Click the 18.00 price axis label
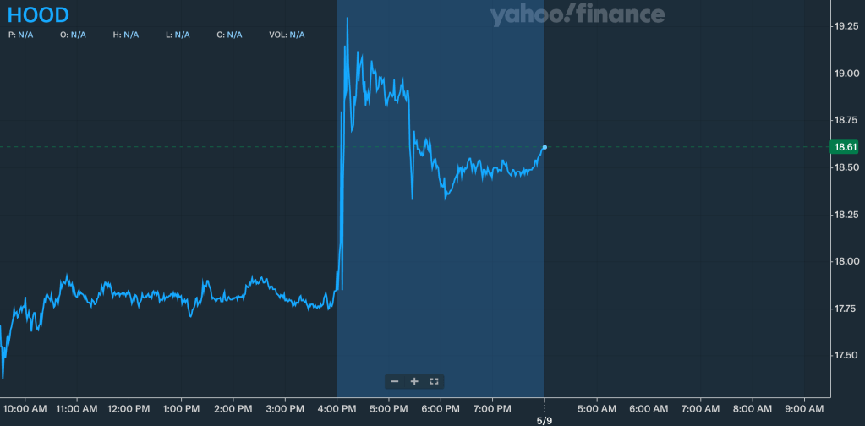The image size is (865, 426). (x=846, y=261)
